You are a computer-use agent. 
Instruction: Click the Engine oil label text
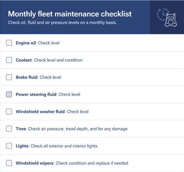coord(38,43)
